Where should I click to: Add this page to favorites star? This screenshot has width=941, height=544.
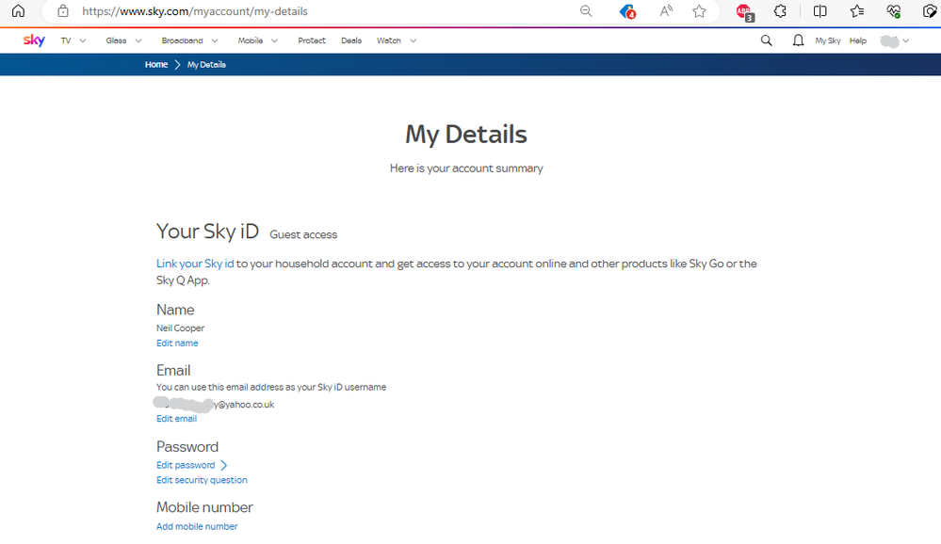tap(699, 10)
